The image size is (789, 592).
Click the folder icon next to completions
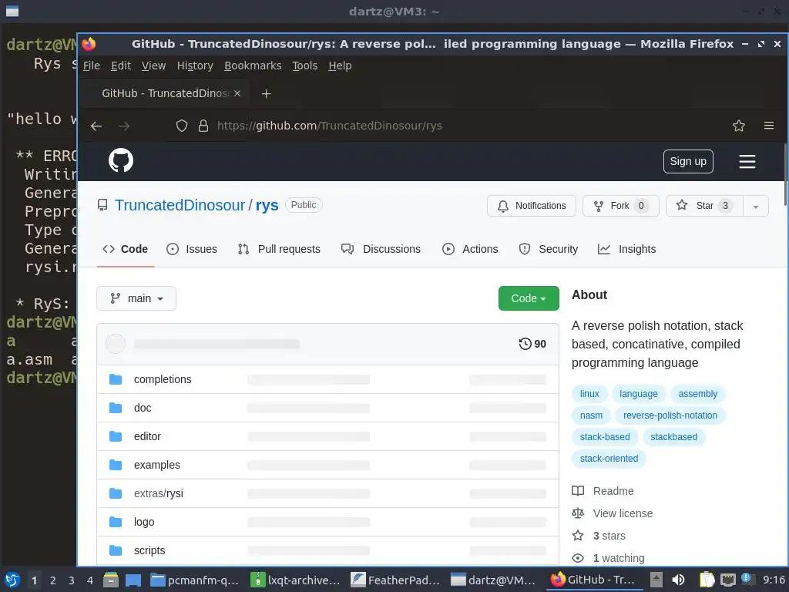[x=116, y=379]
